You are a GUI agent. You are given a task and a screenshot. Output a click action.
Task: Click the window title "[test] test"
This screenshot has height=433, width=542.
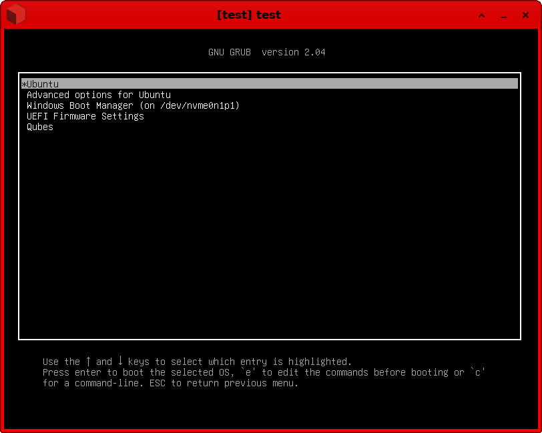pyautogui.click(x=249, y=15)
